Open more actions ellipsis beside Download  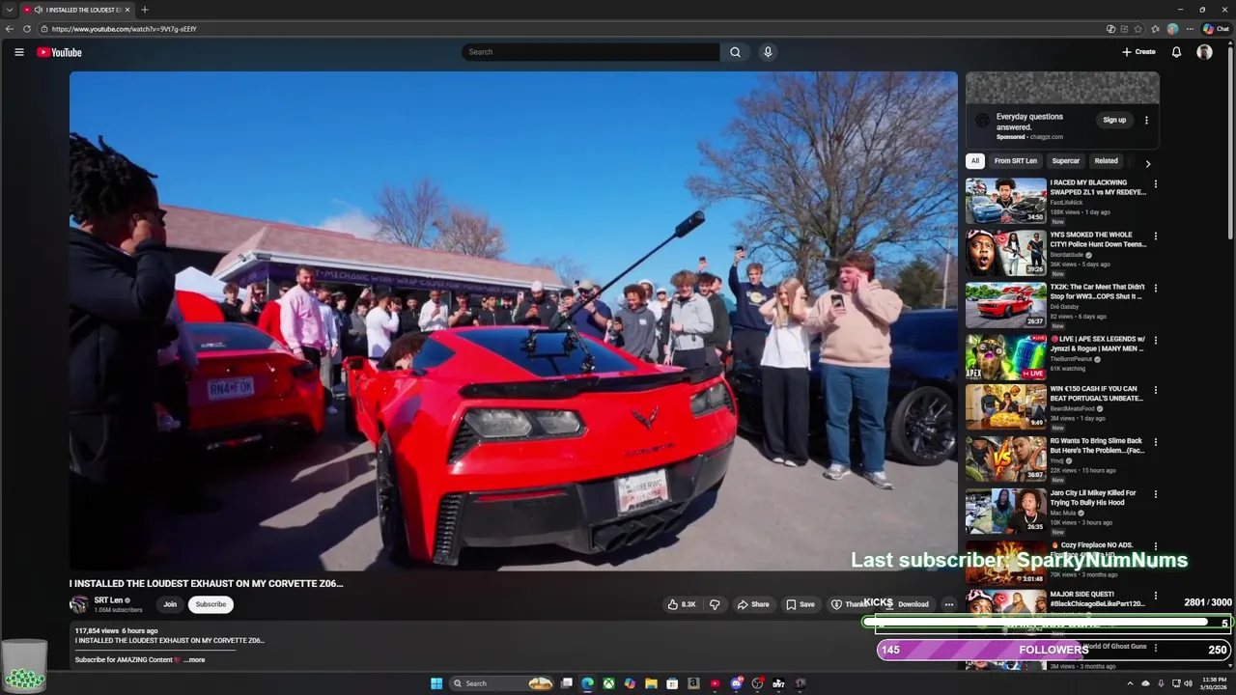[x=949, y=604]
